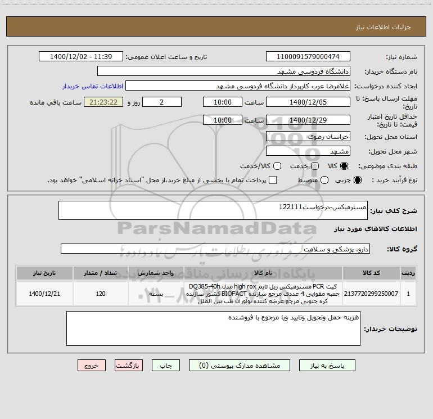Click the PCR kit product name cell
433x419 pixels.
[263, 294]
